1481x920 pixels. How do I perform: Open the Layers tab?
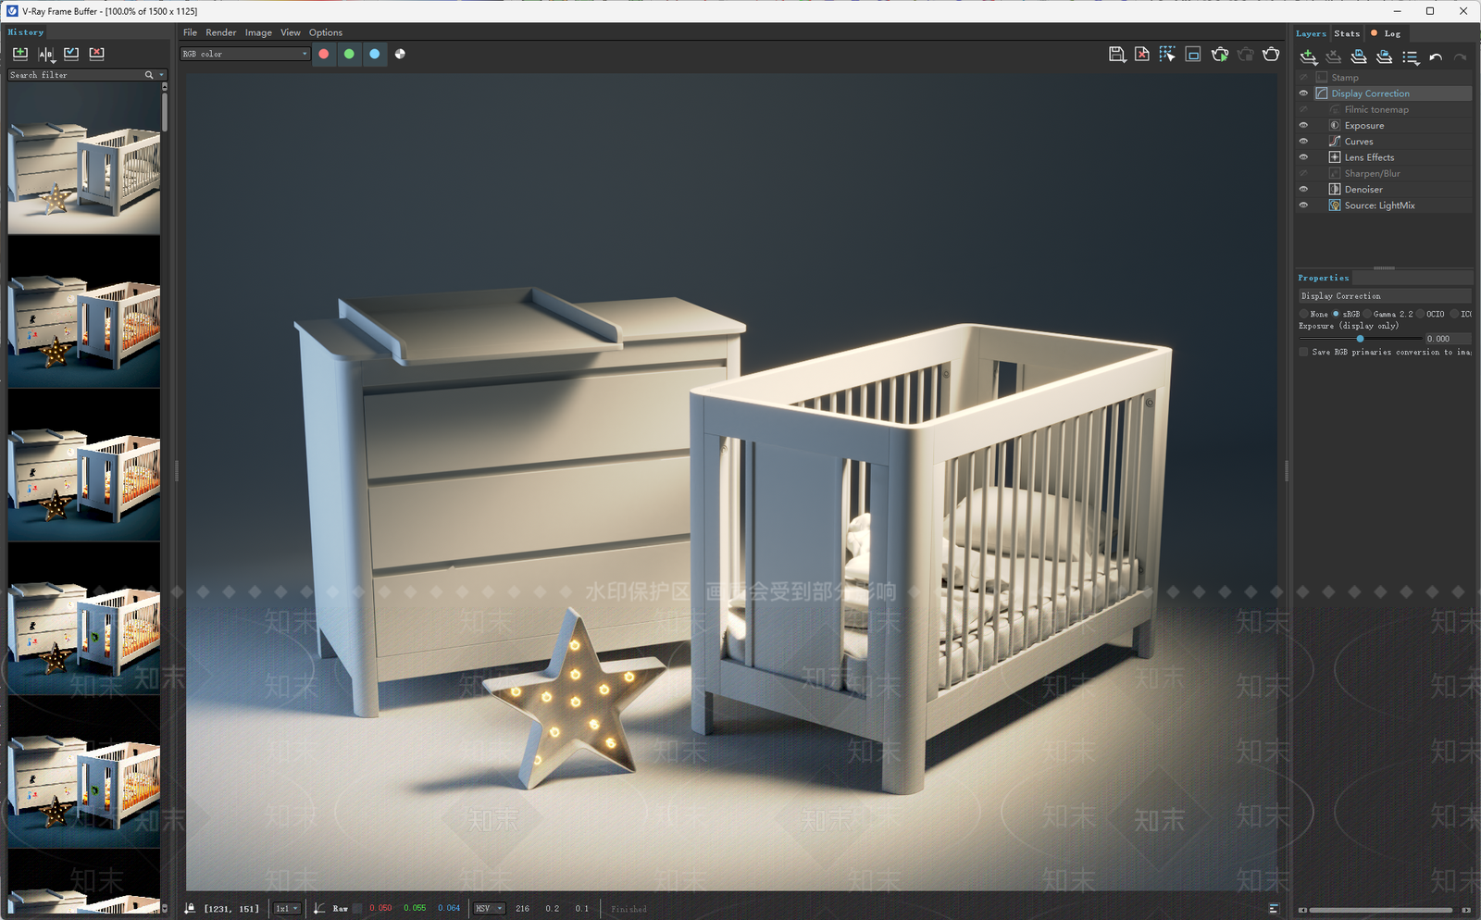pos(1311,33)
